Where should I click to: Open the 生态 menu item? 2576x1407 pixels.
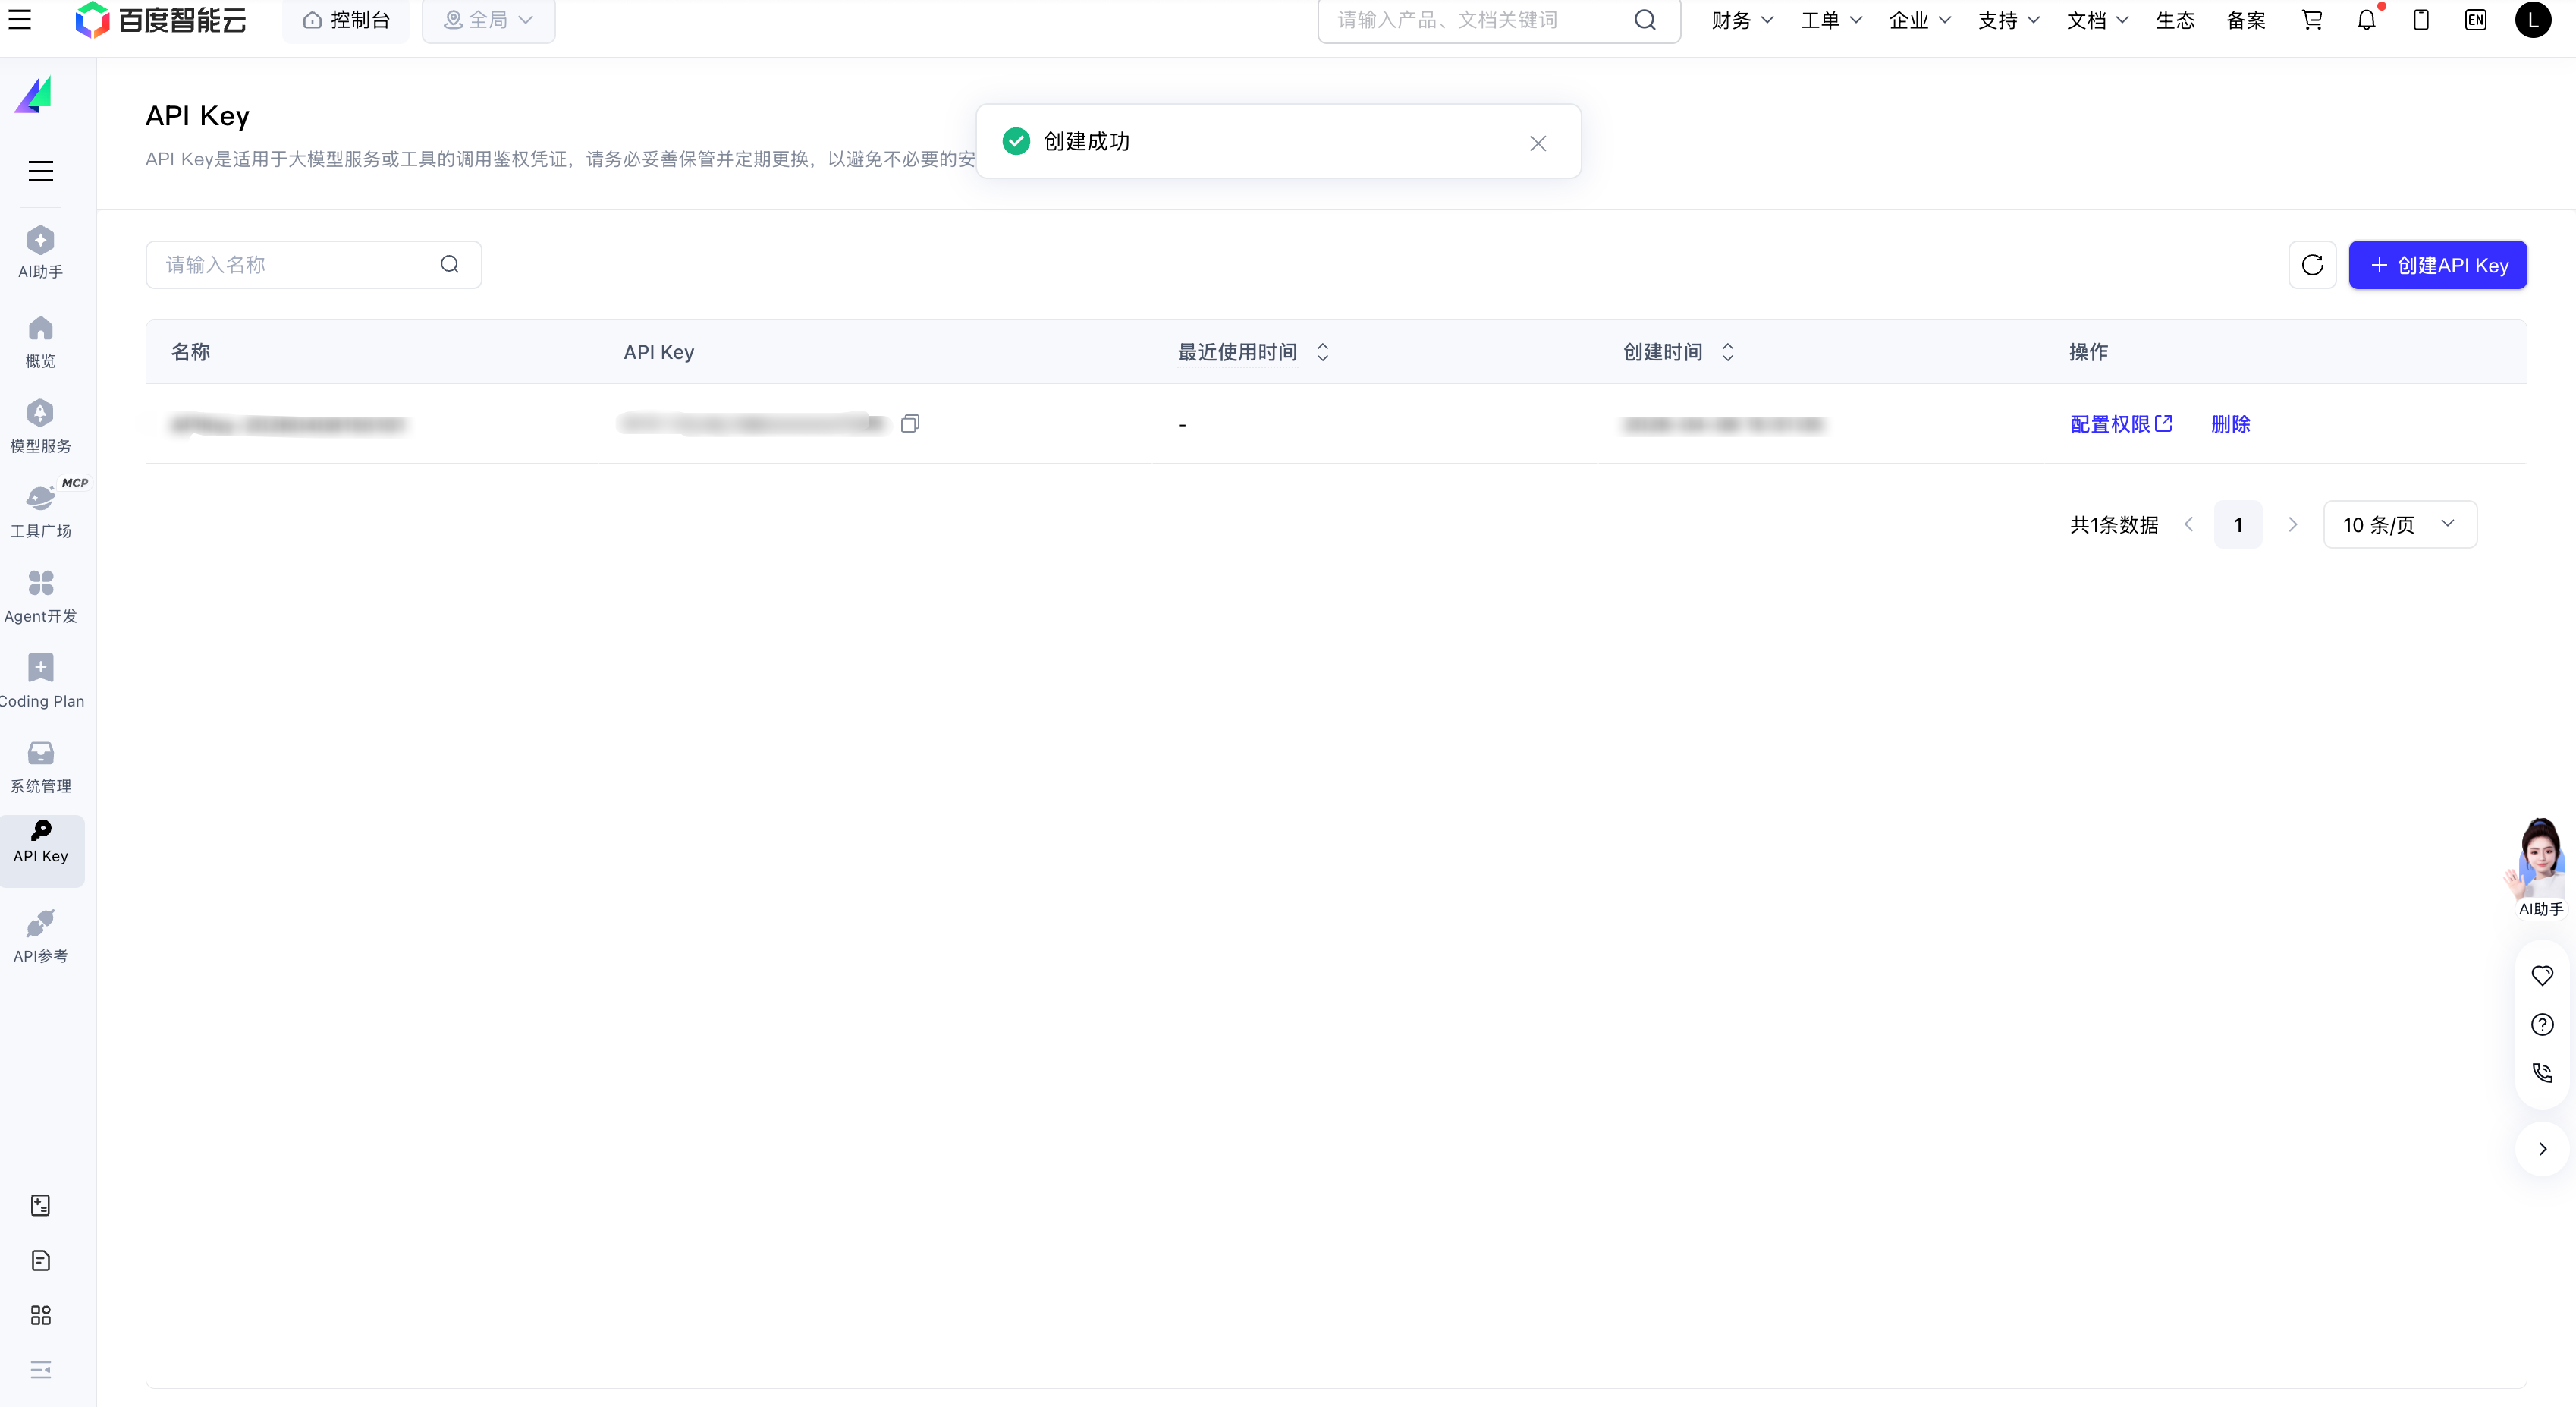coord(2176,19)
